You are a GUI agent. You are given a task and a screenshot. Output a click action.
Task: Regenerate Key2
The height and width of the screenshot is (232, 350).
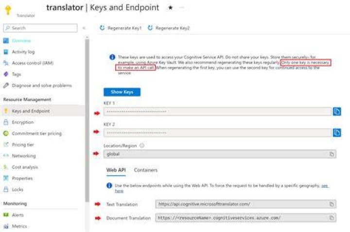pos(169,28)
